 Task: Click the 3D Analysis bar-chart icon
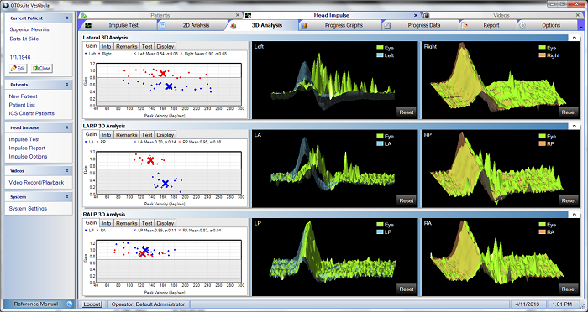(234, 25)
